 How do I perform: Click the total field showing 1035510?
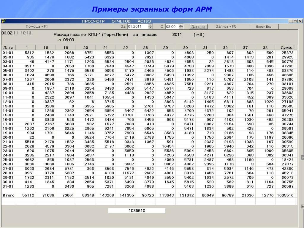click(137, 210)
